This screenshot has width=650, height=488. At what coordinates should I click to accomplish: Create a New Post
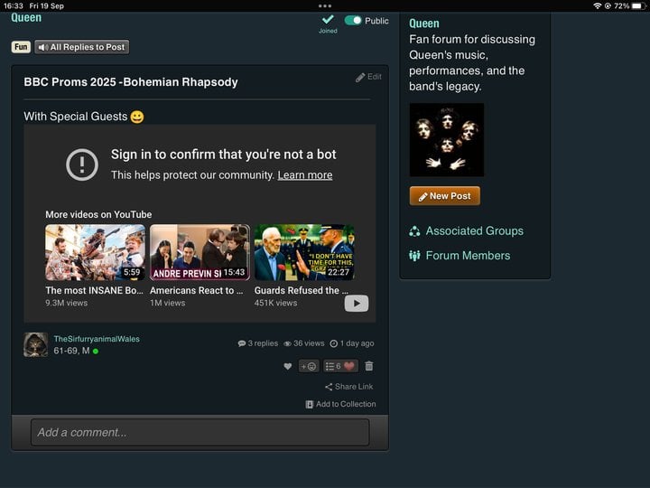[445, 196]
